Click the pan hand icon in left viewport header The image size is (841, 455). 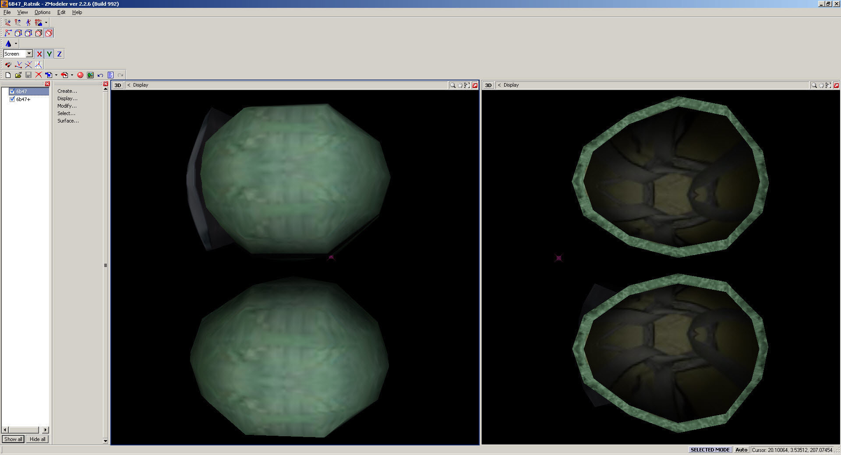[460, 85]
